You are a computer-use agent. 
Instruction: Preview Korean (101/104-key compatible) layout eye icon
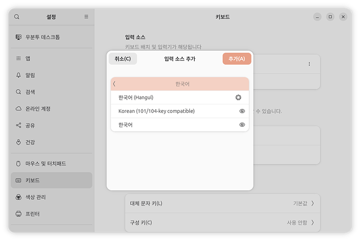[242, 111]
